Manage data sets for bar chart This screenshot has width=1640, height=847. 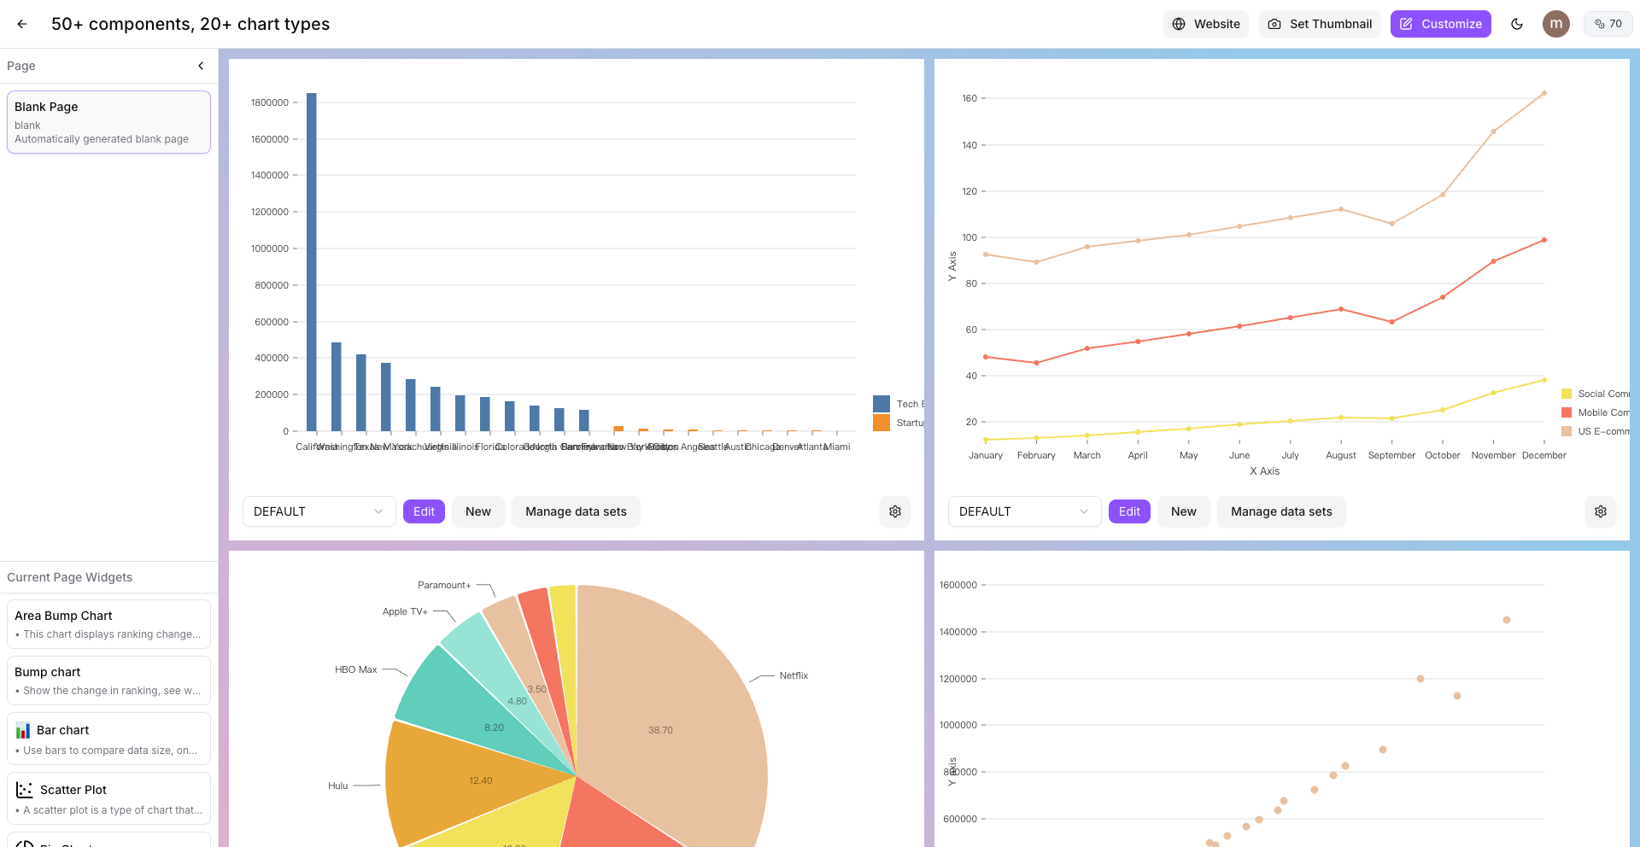point(576,511)
